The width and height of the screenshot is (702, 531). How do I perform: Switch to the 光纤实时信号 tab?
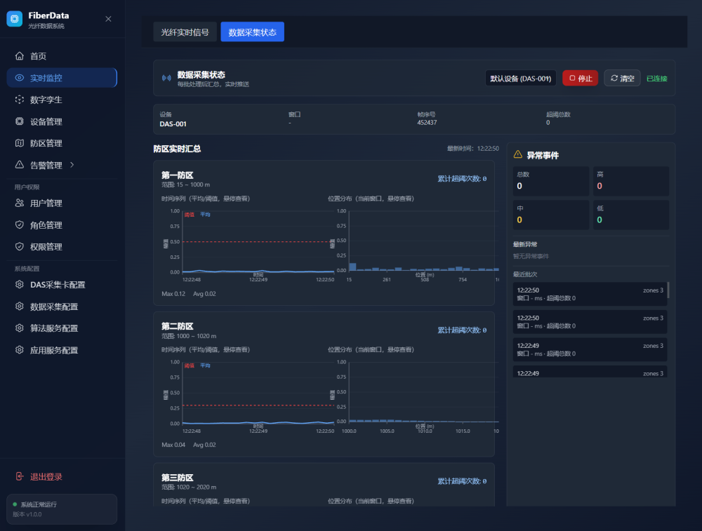point(185,32)
